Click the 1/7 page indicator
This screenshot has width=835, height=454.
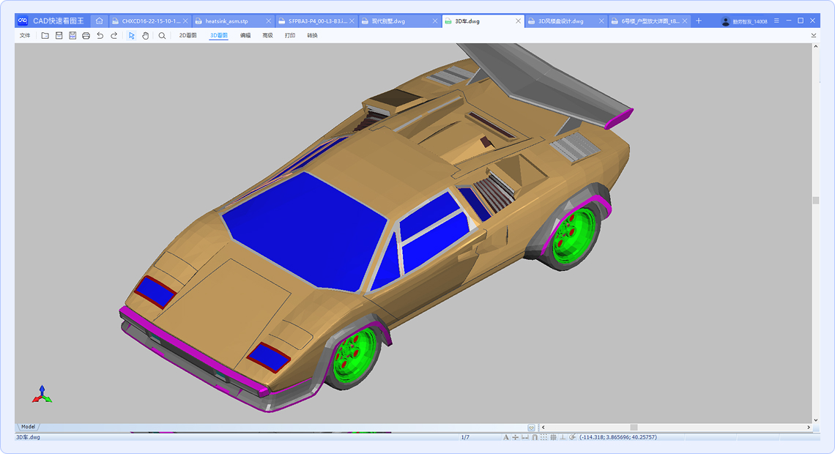pyautogui.click(x=465, y=437)
